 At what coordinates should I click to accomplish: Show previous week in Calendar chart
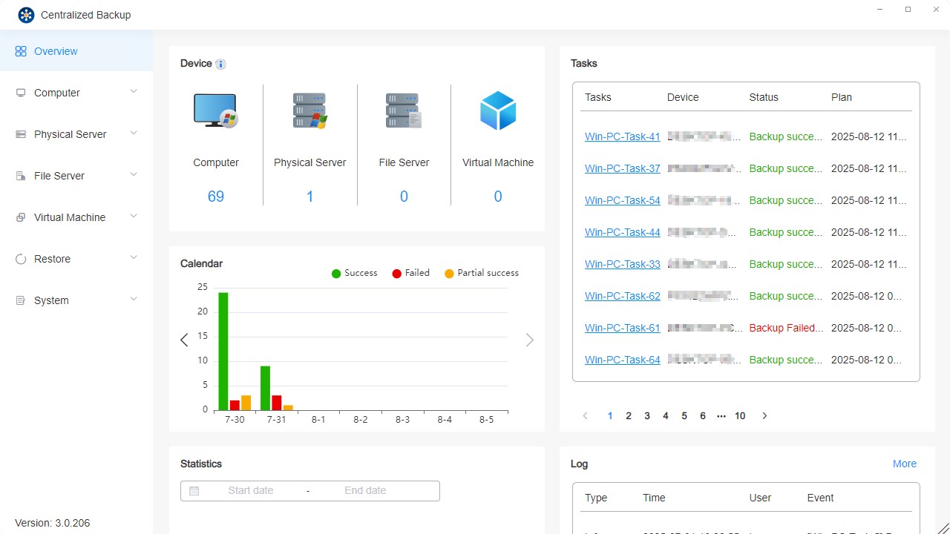click(184, 340)
